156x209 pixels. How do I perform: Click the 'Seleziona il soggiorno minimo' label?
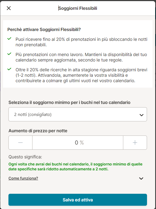(70, 103)
